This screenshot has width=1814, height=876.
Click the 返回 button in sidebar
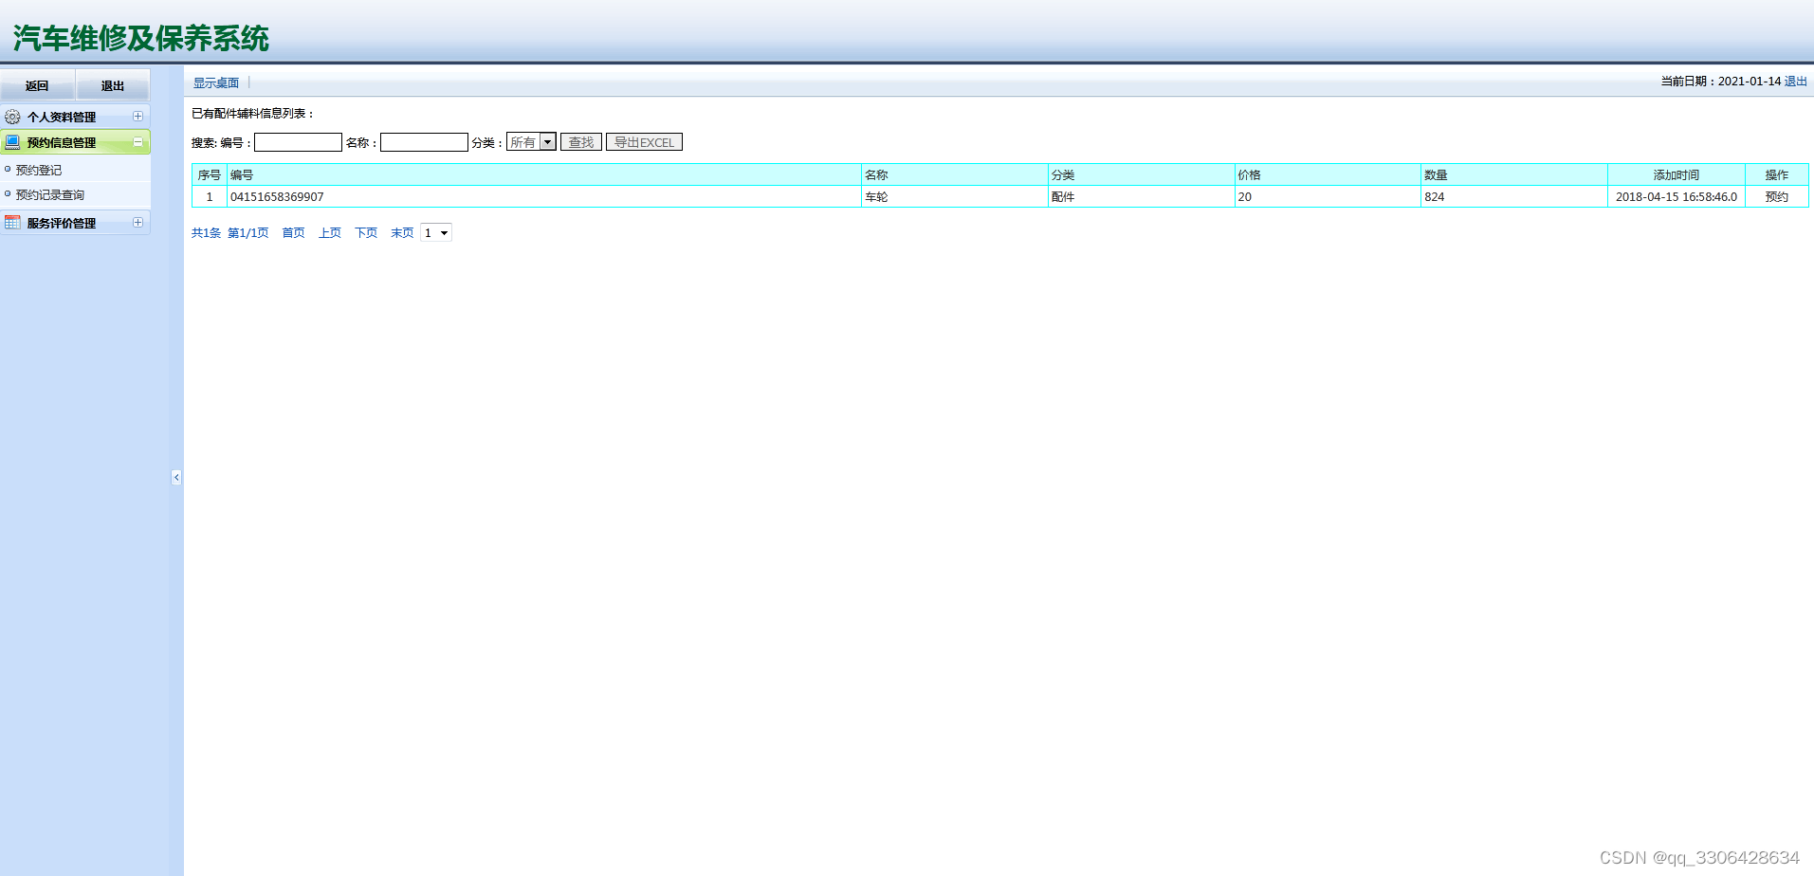coord(37,85)
